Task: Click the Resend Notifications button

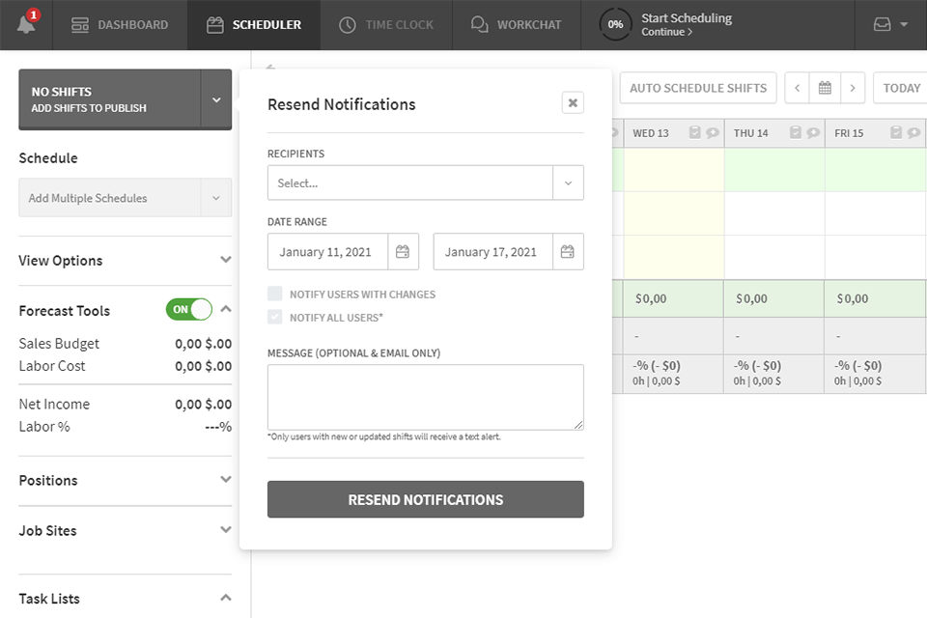Action: click(425, 499)
